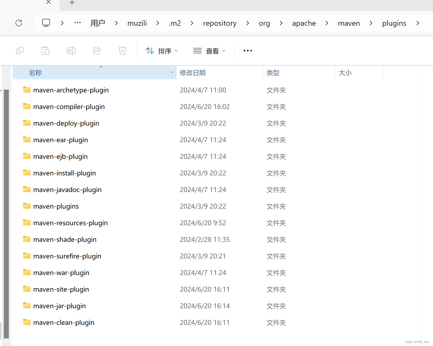
Task: Expand chevron after repository breadcrumb
Action: click(x=248, y=23)
